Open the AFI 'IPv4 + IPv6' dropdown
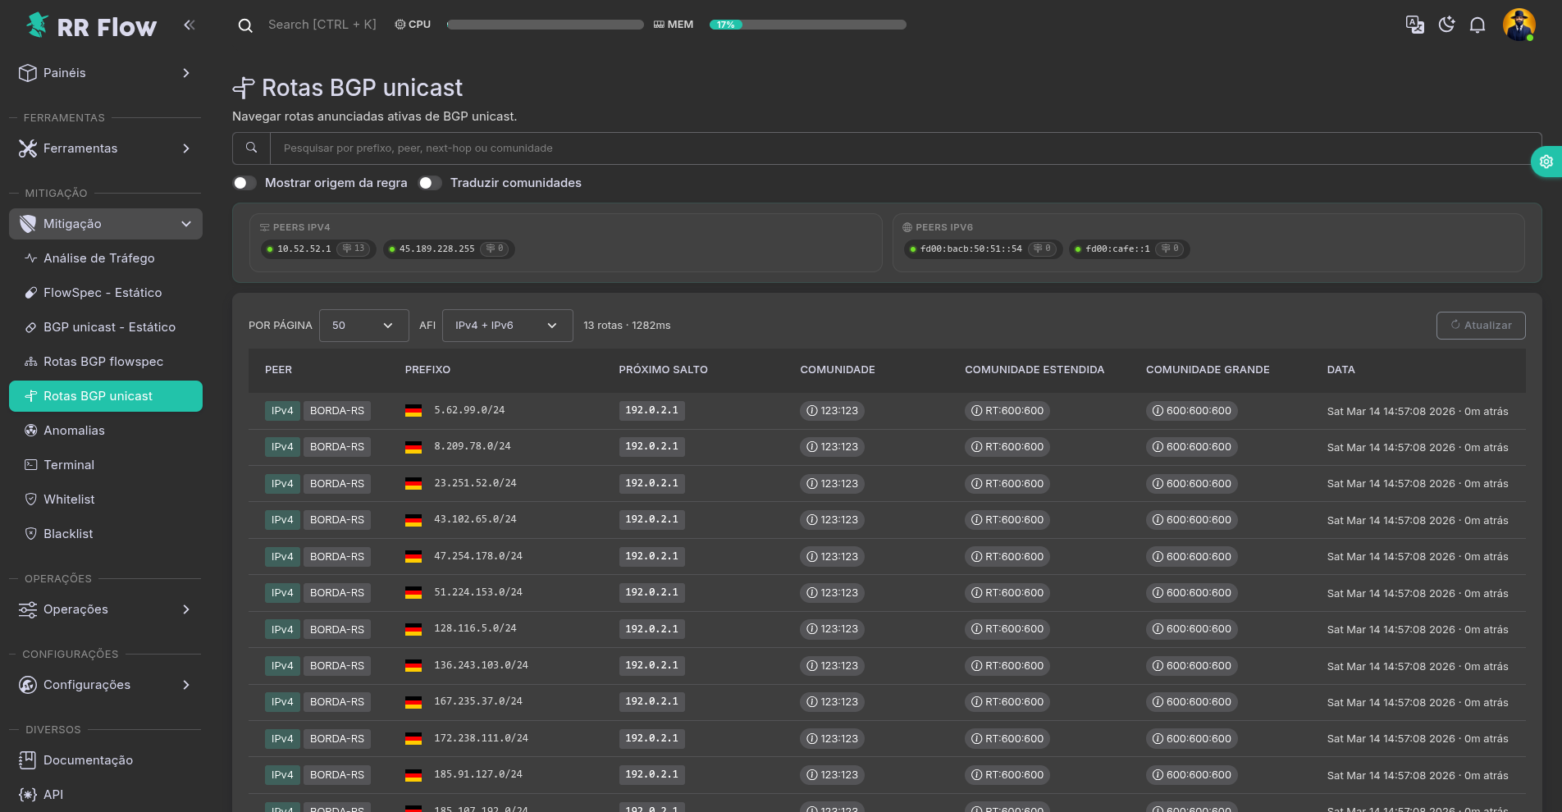Screen dimensions: 1562x812 [x=507, y=326]
